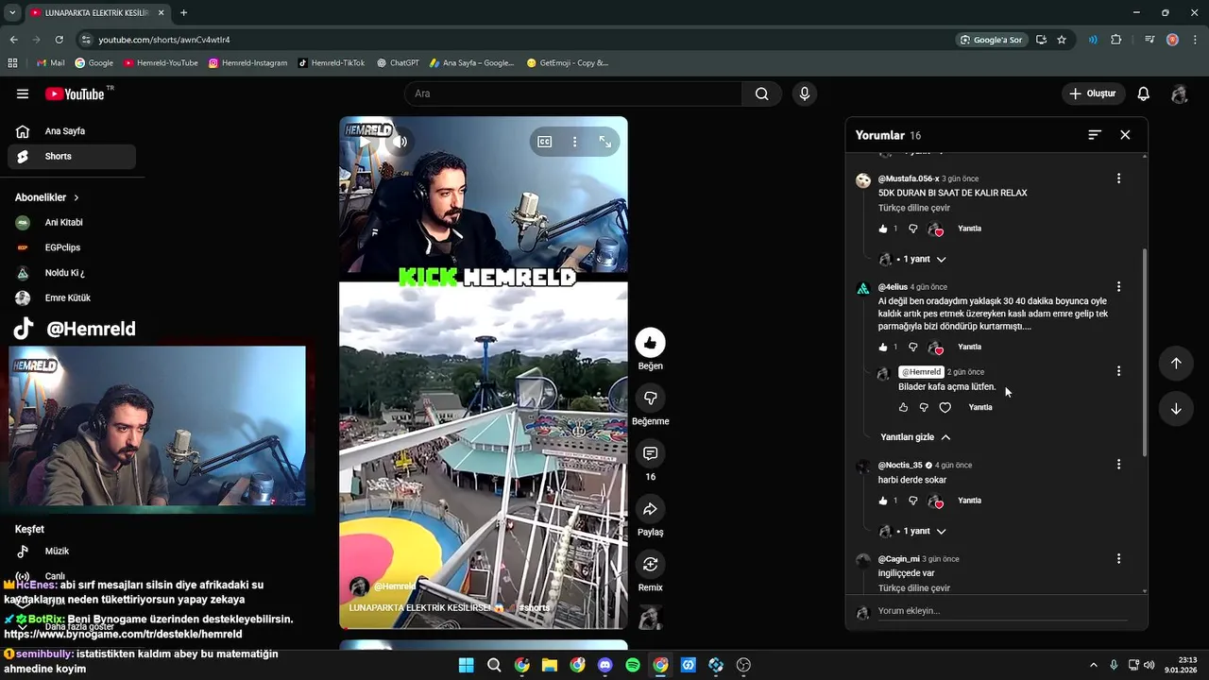Like the 4elius comment

click(x=883, y=347)
